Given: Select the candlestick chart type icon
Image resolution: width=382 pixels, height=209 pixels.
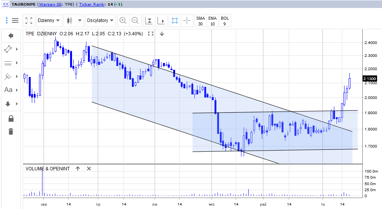Looking at the screenshot, I should click(69, 20).
